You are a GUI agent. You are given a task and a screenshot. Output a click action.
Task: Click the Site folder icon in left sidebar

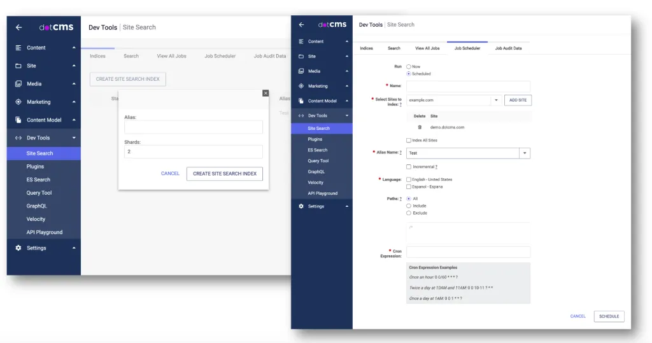18,66
